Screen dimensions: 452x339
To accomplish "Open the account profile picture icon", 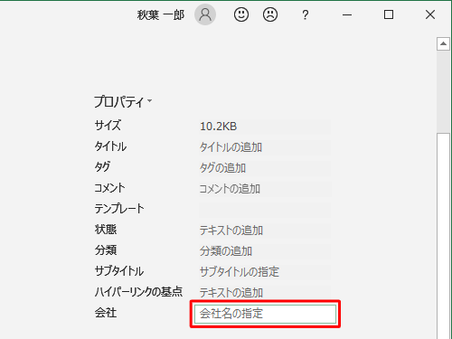I will point(205,14).
